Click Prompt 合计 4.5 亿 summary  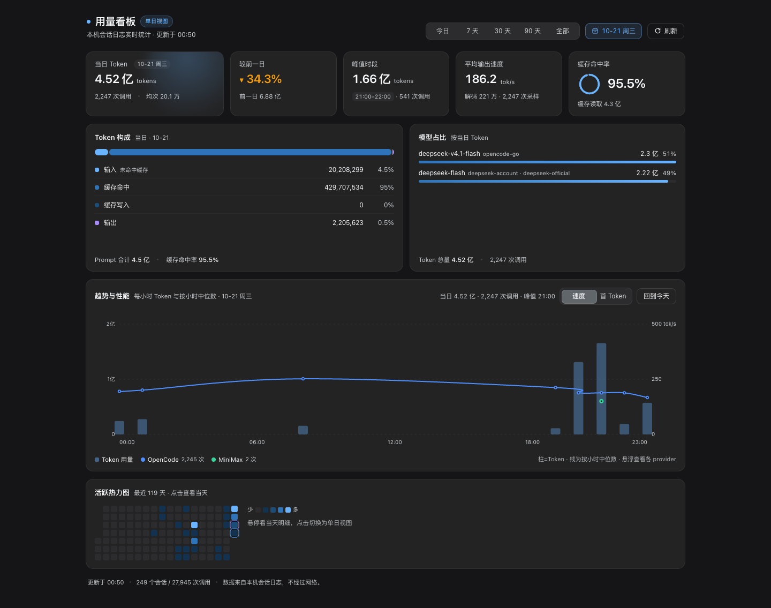pos(122,260)
